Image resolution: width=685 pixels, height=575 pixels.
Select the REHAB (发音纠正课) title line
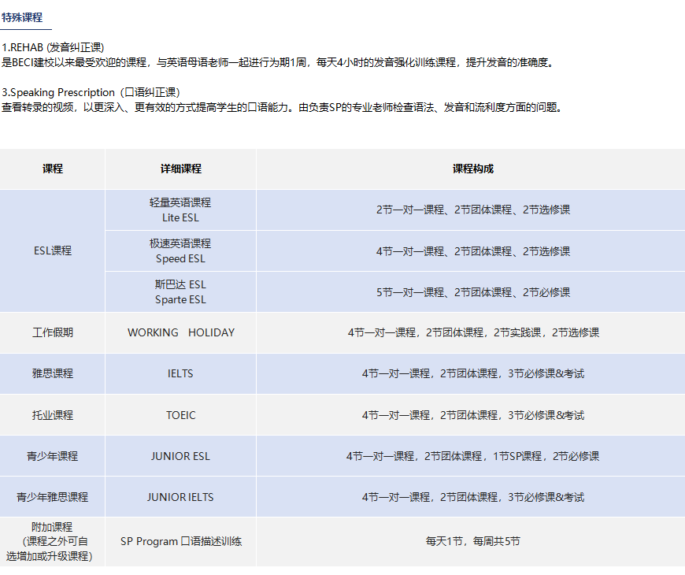tap(53, 47)
